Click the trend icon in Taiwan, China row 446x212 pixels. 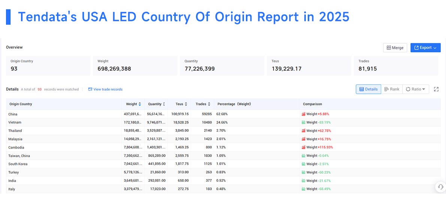click(x=304, y=156)
